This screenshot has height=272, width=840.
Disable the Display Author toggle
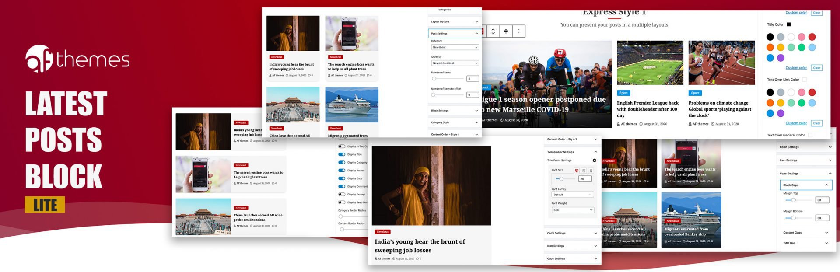click(342, 171)
